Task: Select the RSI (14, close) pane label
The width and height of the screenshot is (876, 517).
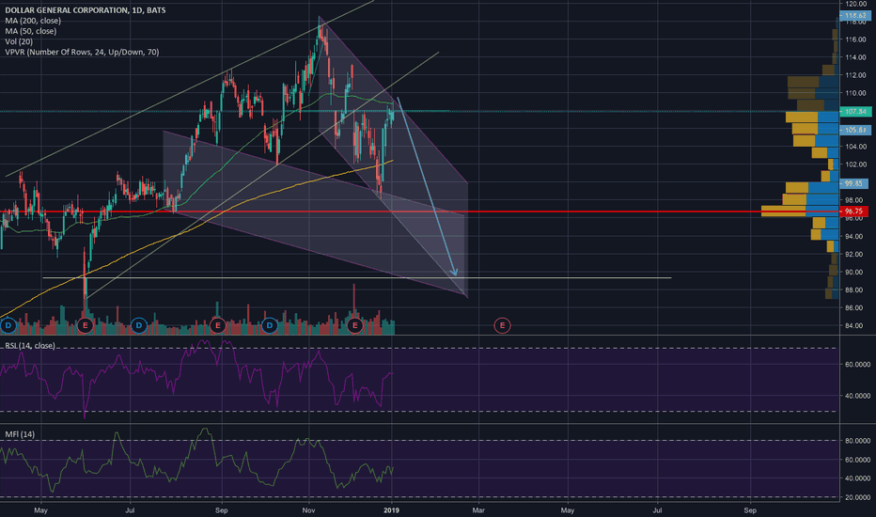Action: (x=30, y=345)
